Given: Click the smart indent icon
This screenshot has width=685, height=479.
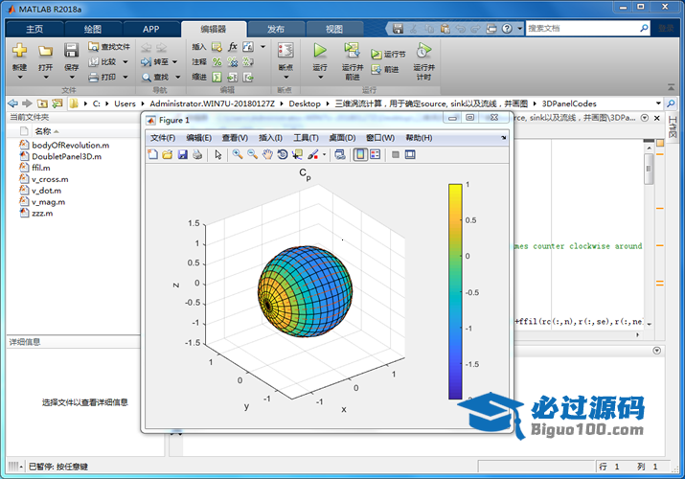Looking at the screenshot, I should 217,78.
